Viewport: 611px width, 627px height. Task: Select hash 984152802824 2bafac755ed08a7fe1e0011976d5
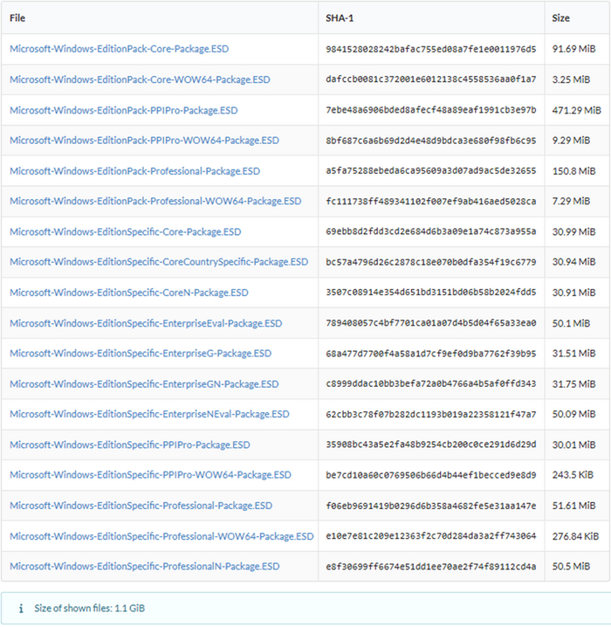[x=431, y=49]
